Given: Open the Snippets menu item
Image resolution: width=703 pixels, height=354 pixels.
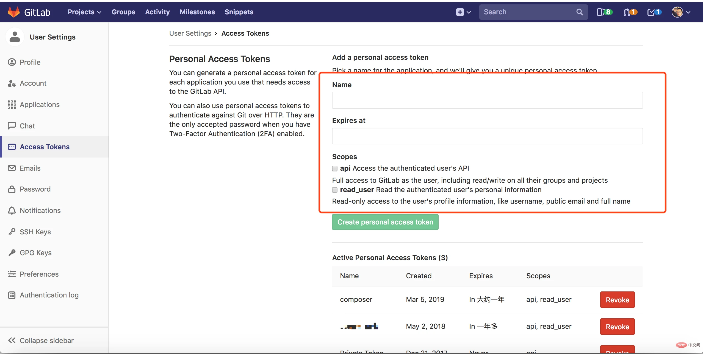Looking at the screenshot, I should (239, 12).
